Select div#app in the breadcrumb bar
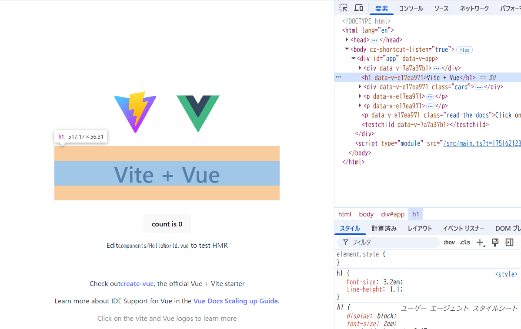This screenshot has height=329, width=521. pos(393,214)
